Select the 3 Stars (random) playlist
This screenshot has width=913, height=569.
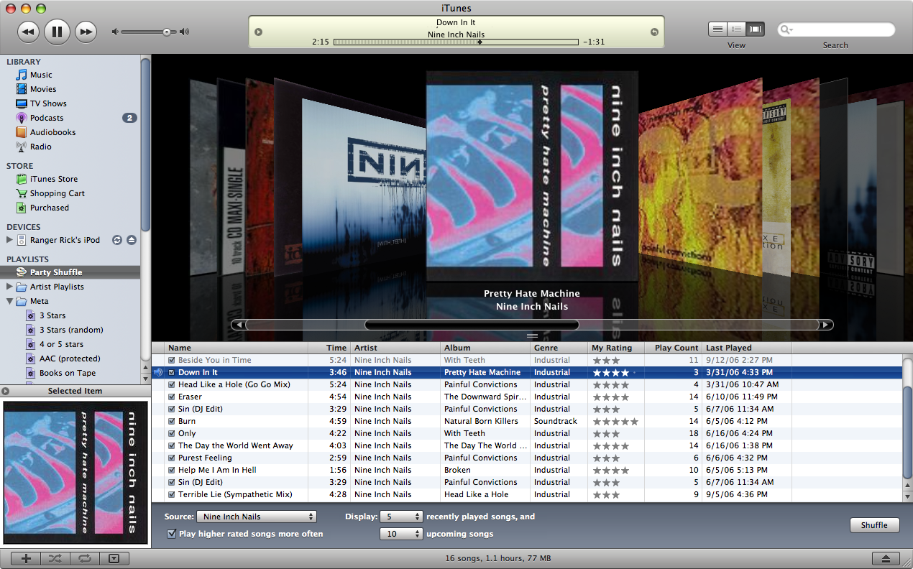[70, 330]
